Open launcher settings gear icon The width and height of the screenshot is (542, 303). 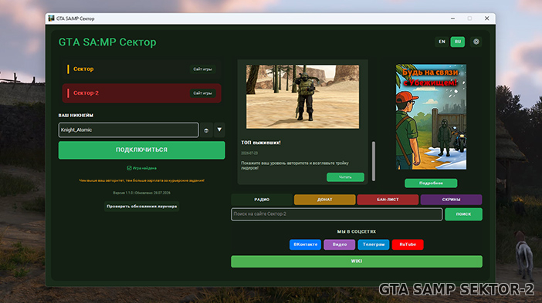(x=476, y=42)
